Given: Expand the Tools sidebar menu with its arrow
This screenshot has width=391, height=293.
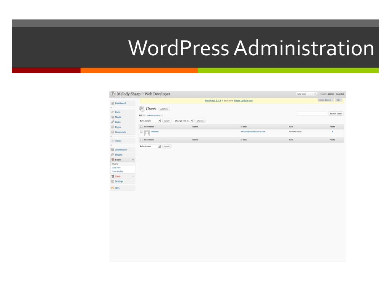Looking at the screenshot, I should point(133,176).
